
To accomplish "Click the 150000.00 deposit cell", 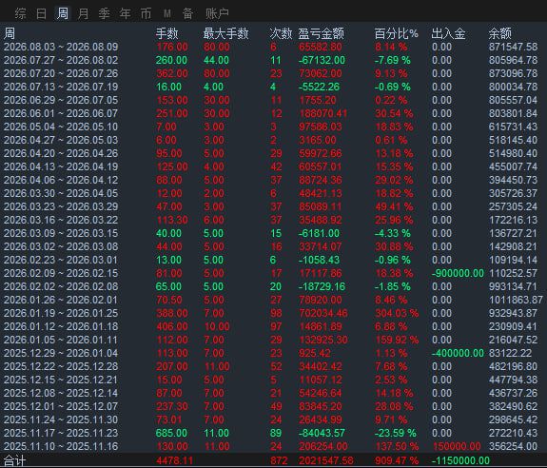I will tap(457, 446).
